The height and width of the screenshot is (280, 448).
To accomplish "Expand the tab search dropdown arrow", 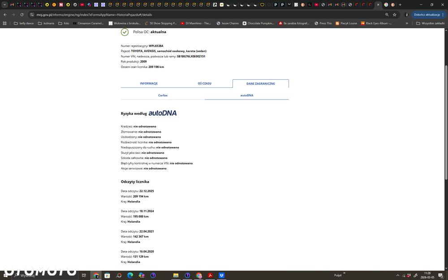I will pyautogui.click(x=4, y=4).
